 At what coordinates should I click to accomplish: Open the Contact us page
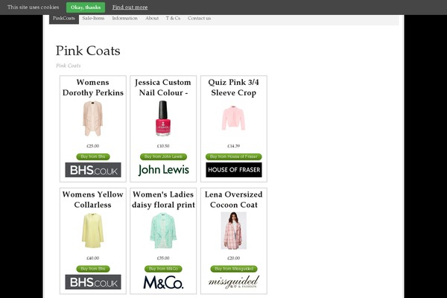(199, 18)
